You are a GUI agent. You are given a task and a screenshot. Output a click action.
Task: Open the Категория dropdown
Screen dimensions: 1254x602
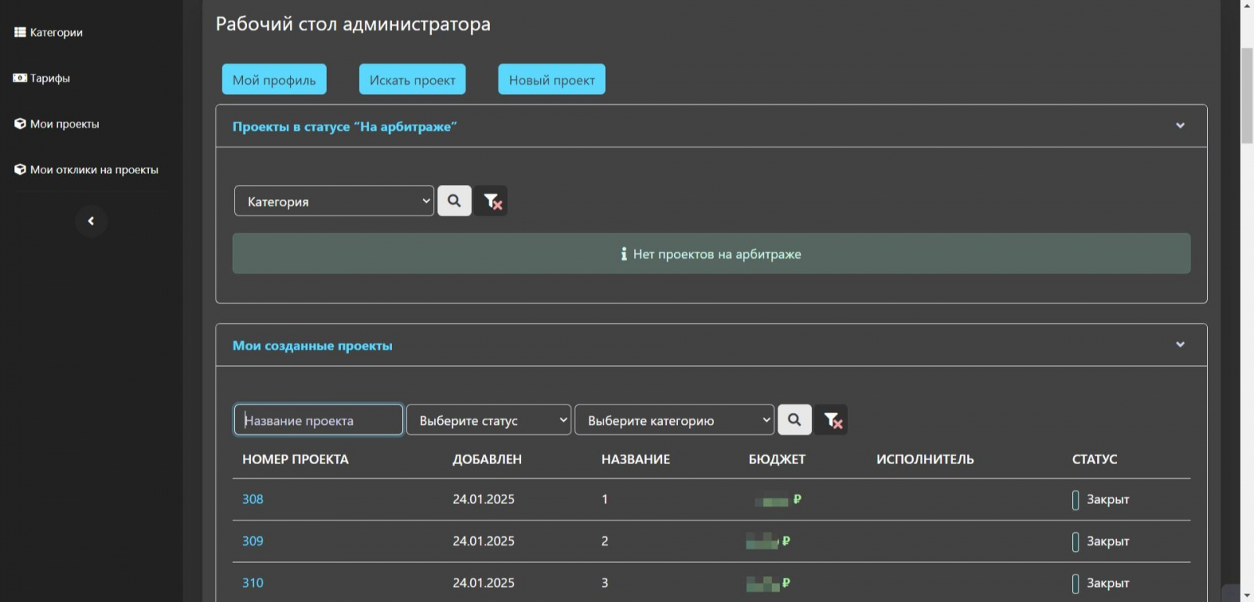[x=334, y=201]
